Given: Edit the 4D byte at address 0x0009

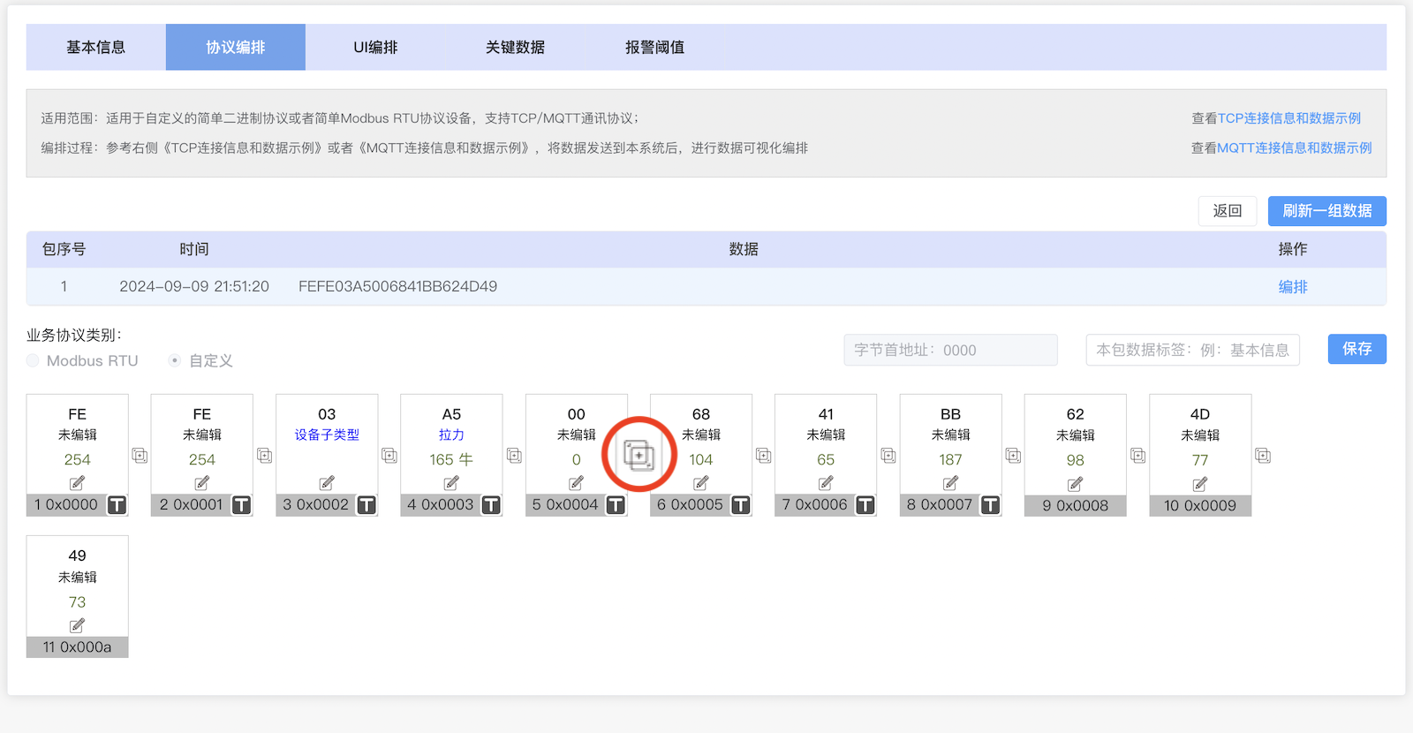Looking at the screenshot, I should [1199, 484].
